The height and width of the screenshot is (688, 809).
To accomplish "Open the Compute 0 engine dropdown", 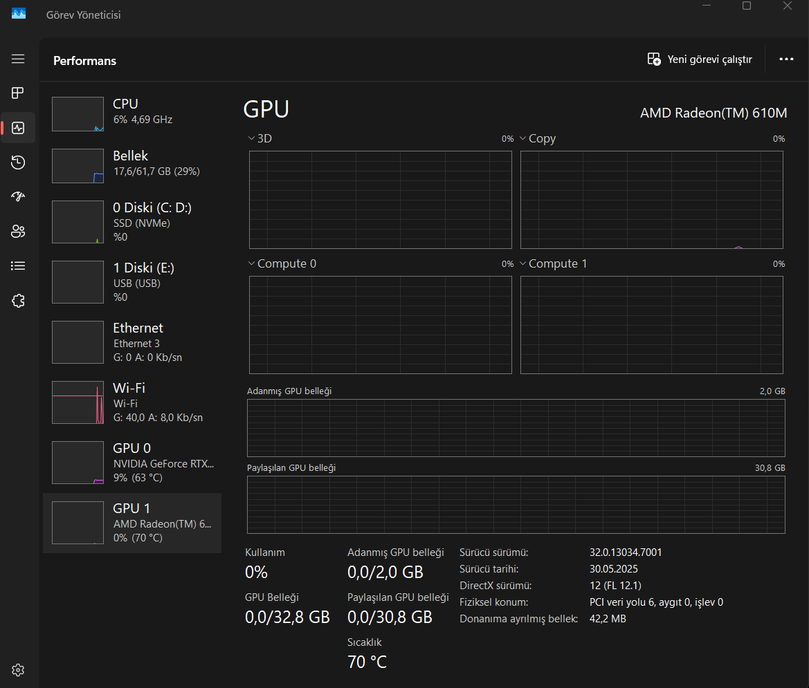I will (x=282, y=263).
